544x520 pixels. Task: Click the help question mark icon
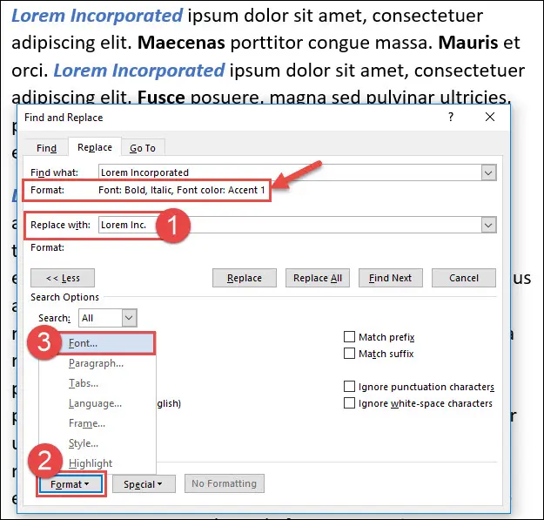pyautogui.click(x=451, y=117)
